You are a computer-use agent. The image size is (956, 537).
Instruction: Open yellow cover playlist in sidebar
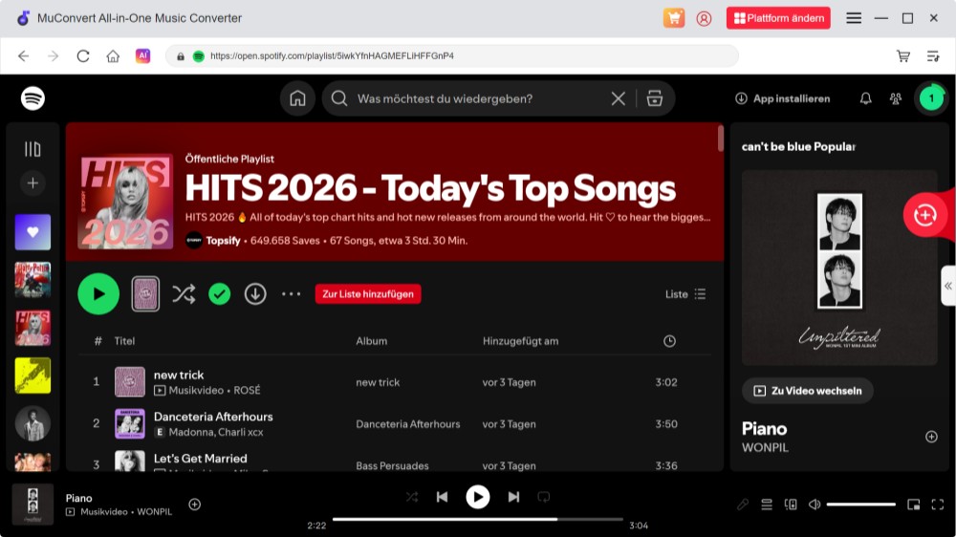coord(33,376)
